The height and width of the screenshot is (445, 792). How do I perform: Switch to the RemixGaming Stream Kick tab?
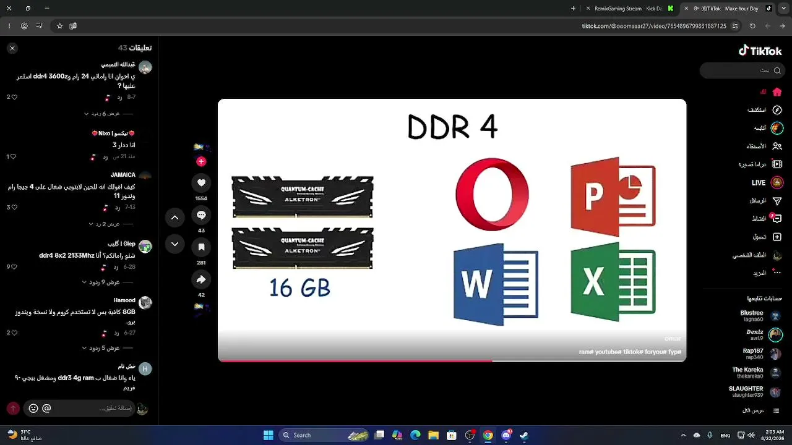(x=629, y=9)
